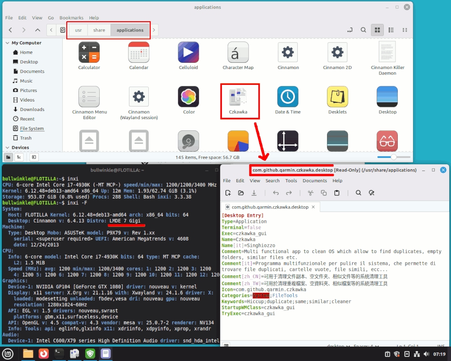Open text editor Search menu
This screenshot has width=451, height=361.
point(272,180)
